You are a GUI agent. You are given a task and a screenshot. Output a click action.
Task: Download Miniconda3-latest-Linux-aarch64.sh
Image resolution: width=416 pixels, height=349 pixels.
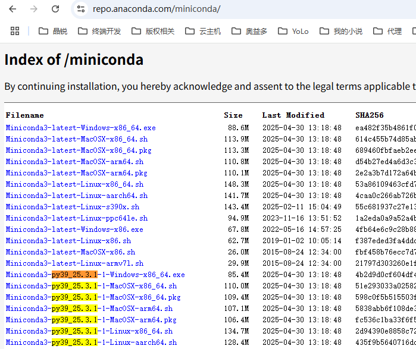click(x=77, y=196)
